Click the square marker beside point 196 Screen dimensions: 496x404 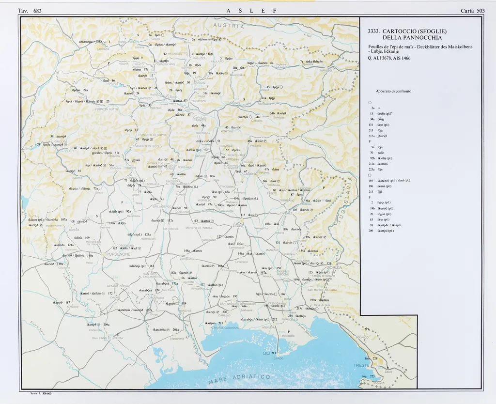(275, 294)
